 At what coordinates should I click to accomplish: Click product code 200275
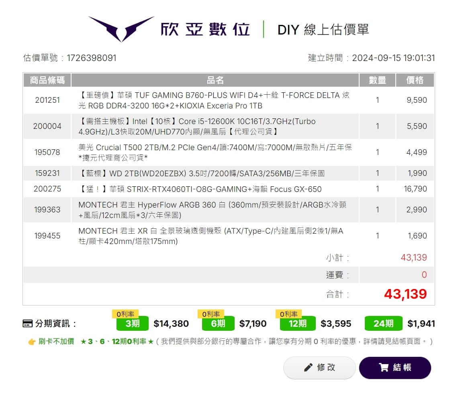(47, 189)
